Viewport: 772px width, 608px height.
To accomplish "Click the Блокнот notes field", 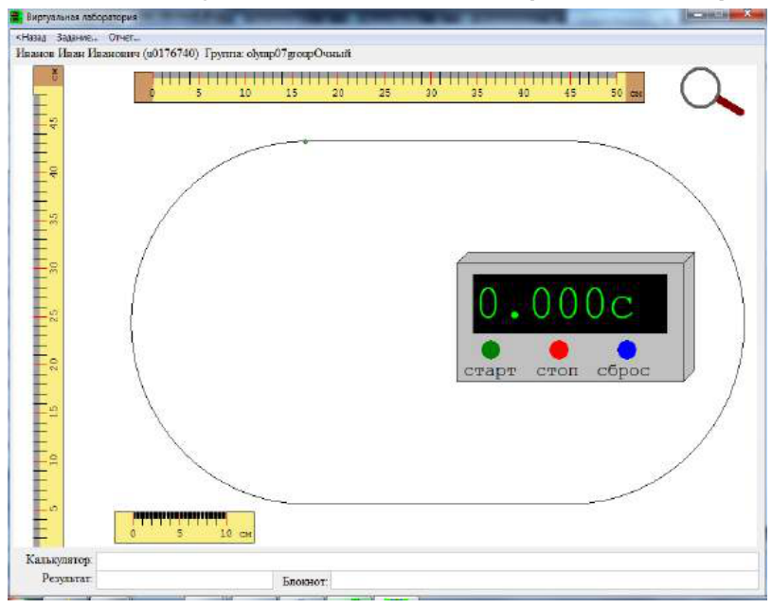I will pyautogui.click(x=544, y=580).
